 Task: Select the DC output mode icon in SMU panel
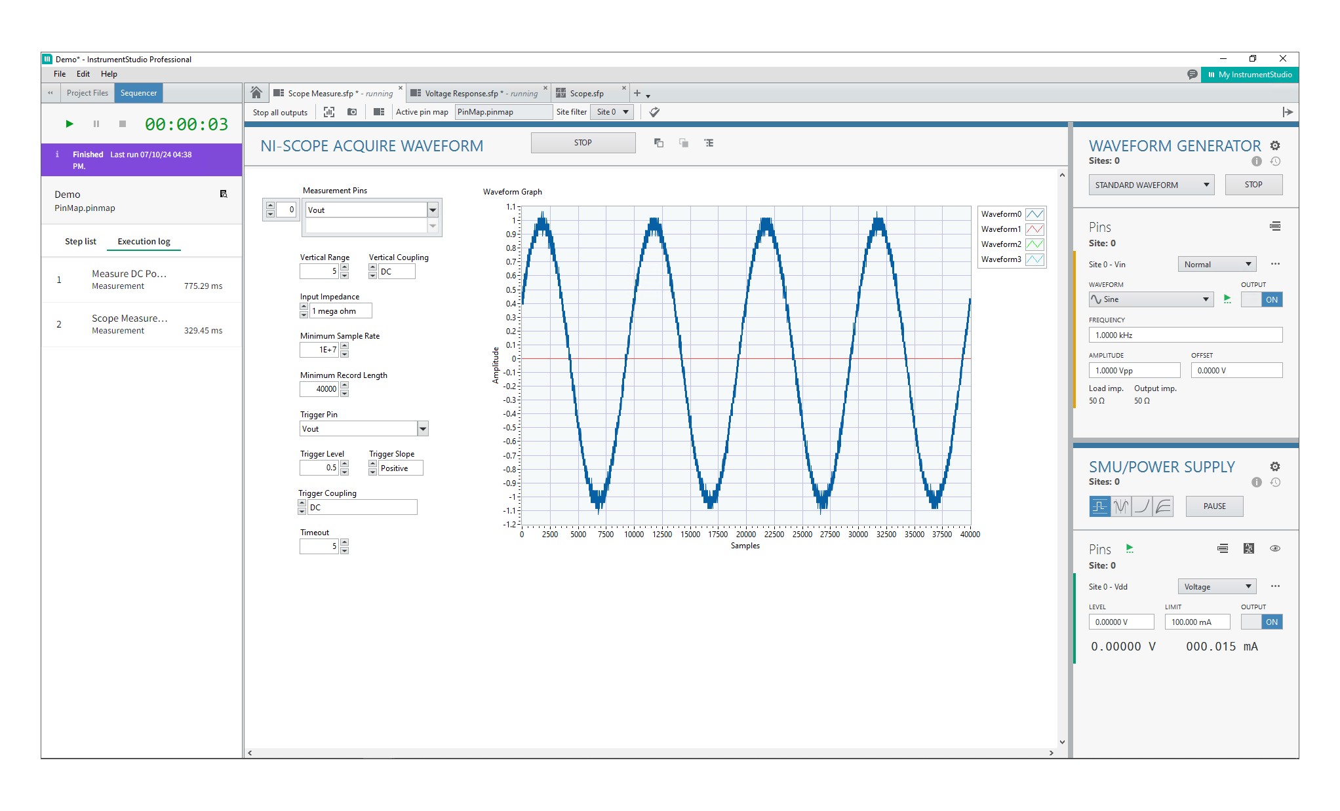pos(1099,506)
